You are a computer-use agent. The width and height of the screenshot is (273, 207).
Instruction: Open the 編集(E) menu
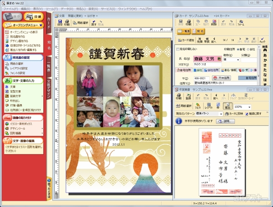(x=25, y=9)
